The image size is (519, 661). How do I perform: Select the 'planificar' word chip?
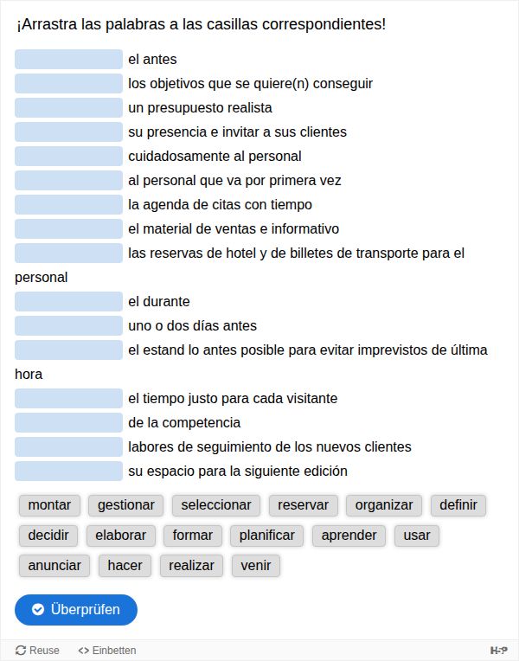[266, 536]
